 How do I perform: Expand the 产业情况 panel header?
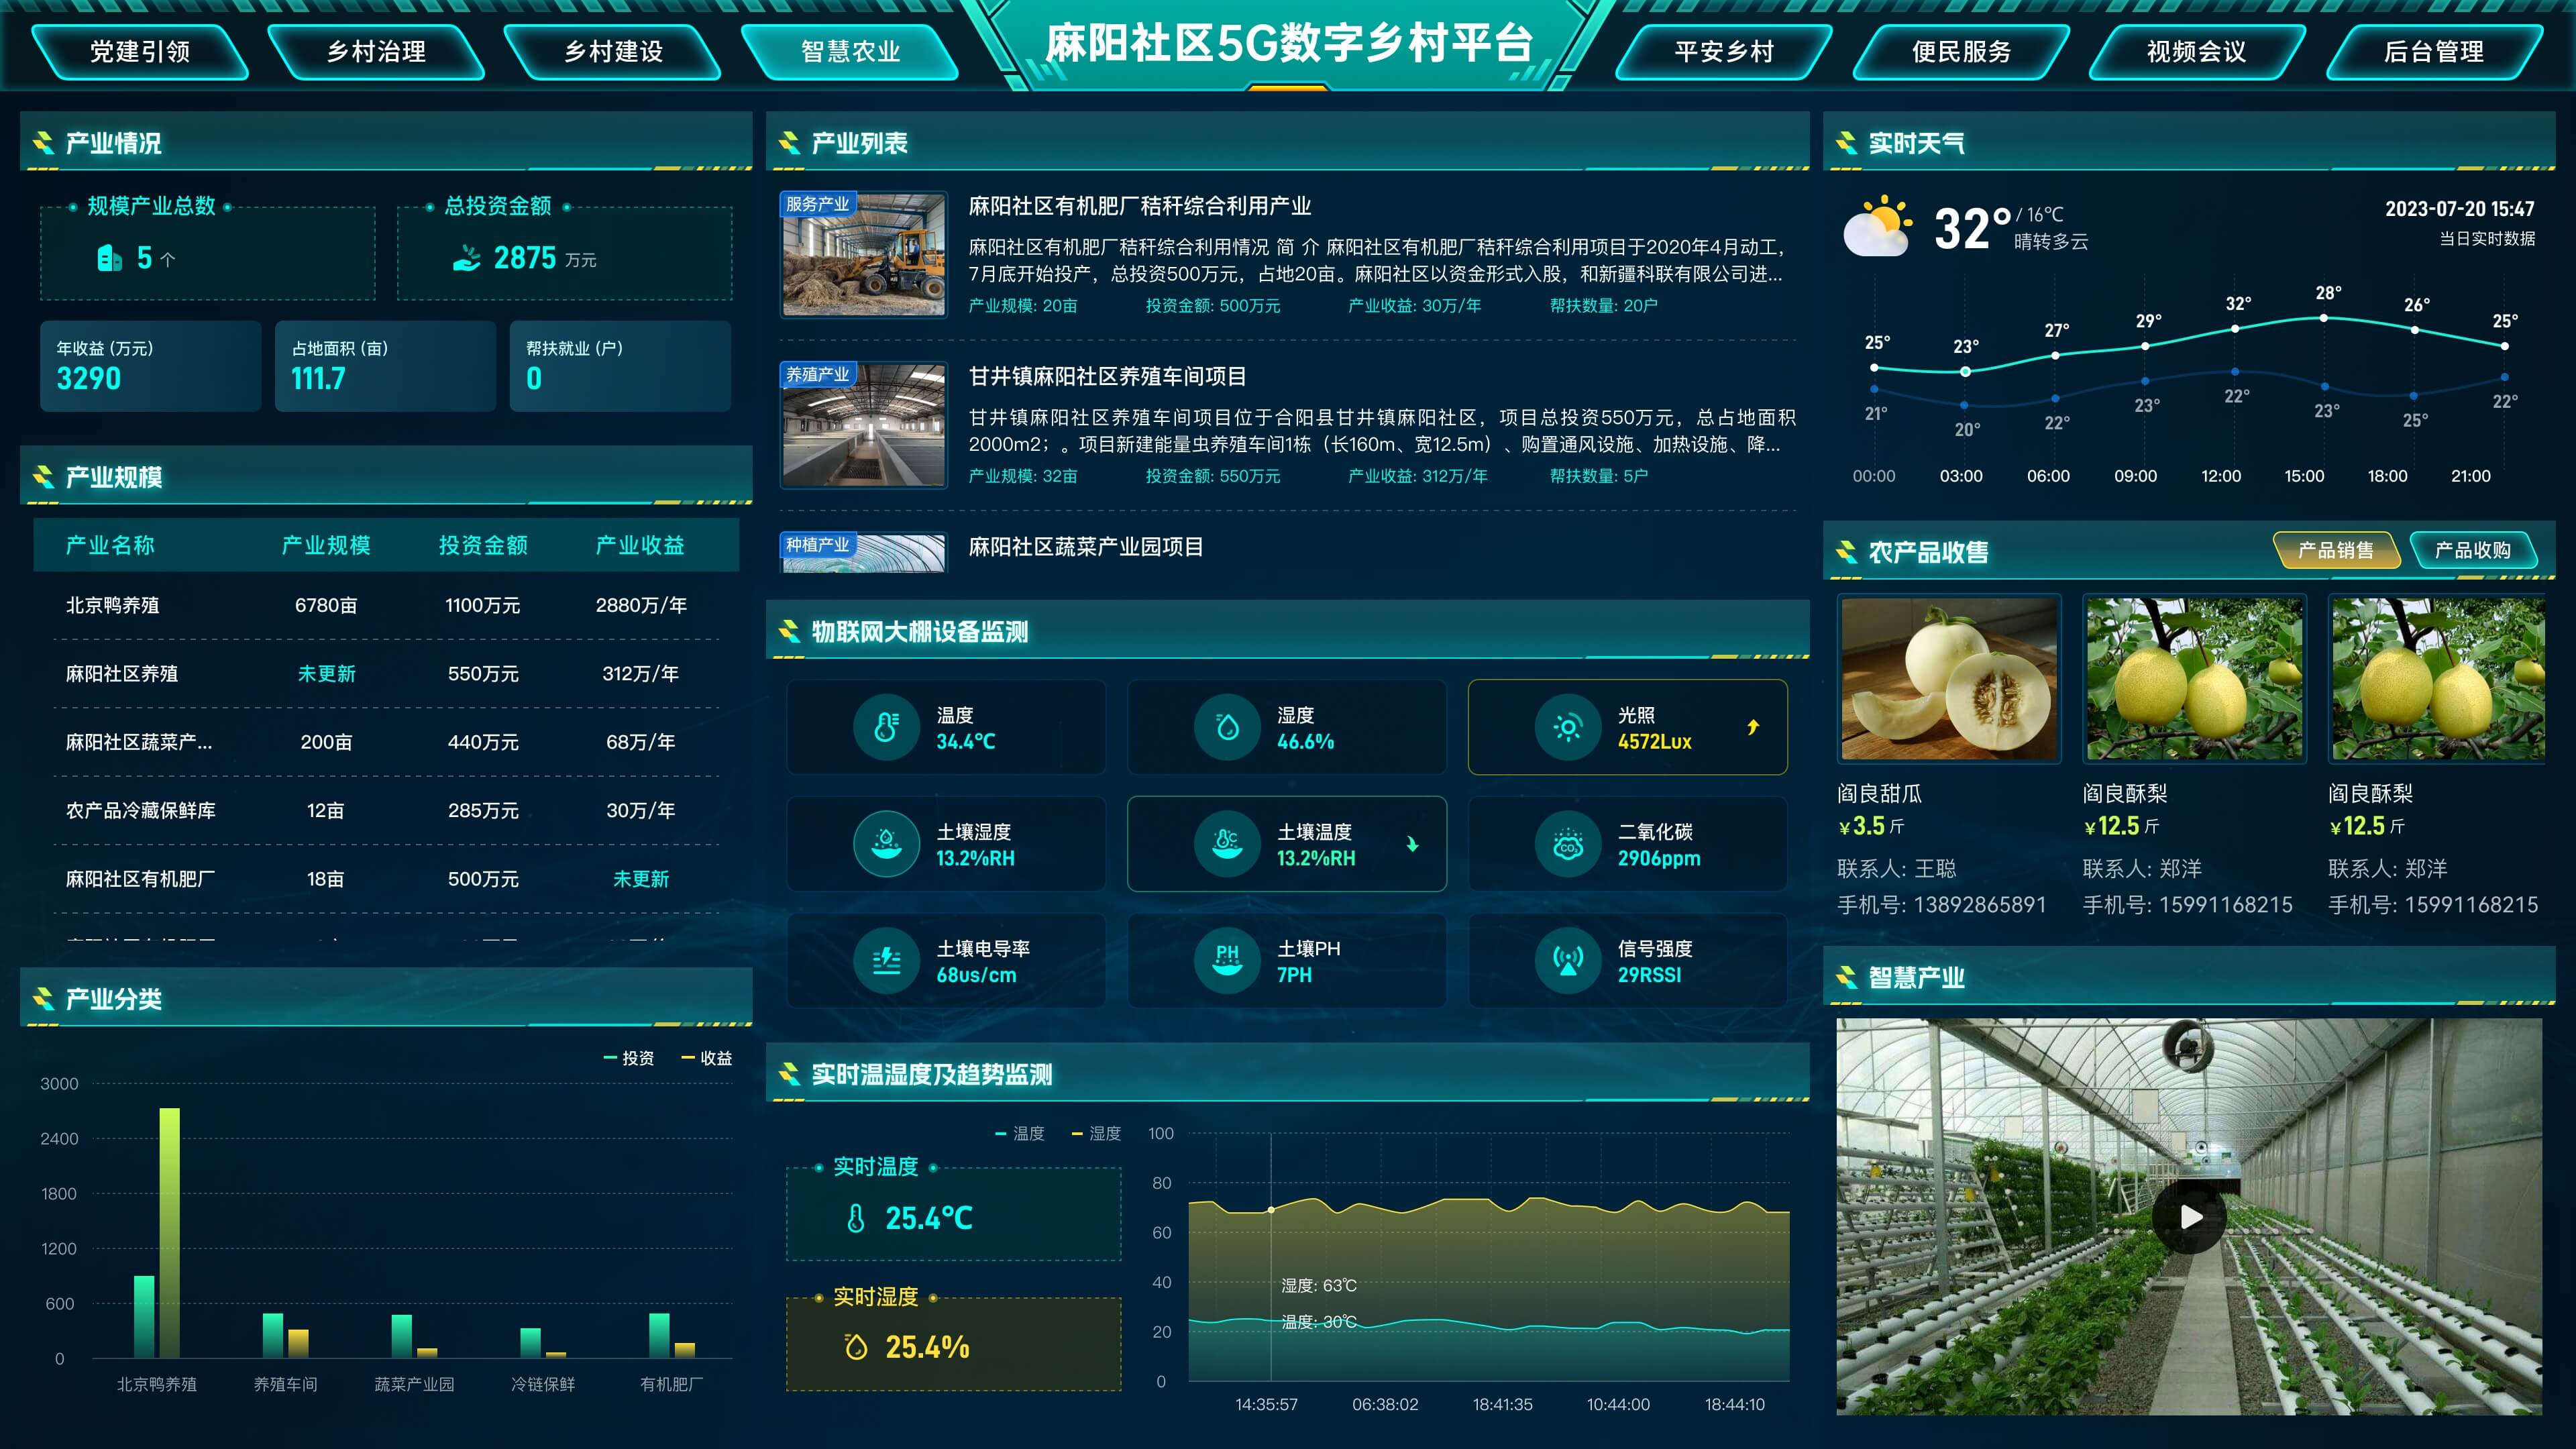click(x=111, y=143)
